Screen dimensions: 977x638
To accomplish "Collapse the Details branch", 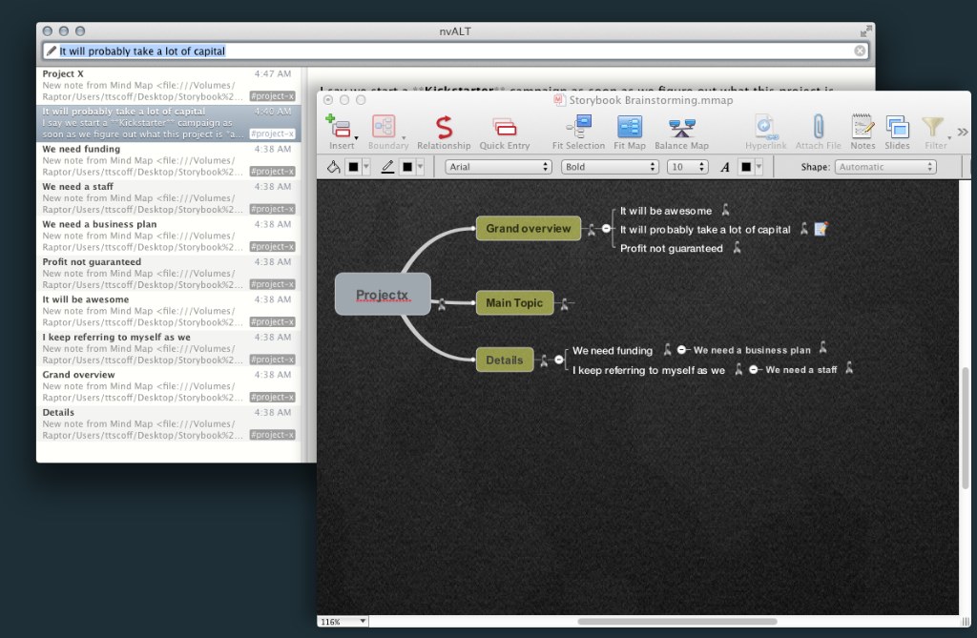I will click(559, 360).
